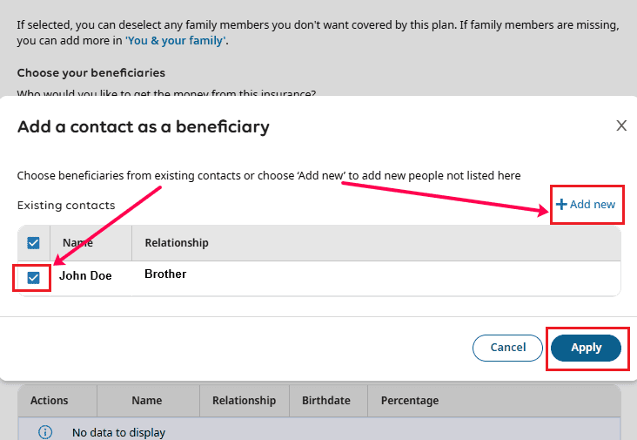
Task: Uncheck the John Doe checkbox
Action: 33,278
